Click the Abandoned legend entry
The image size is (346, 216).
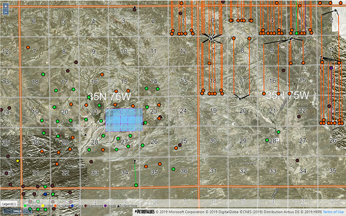tap(94, 206)
